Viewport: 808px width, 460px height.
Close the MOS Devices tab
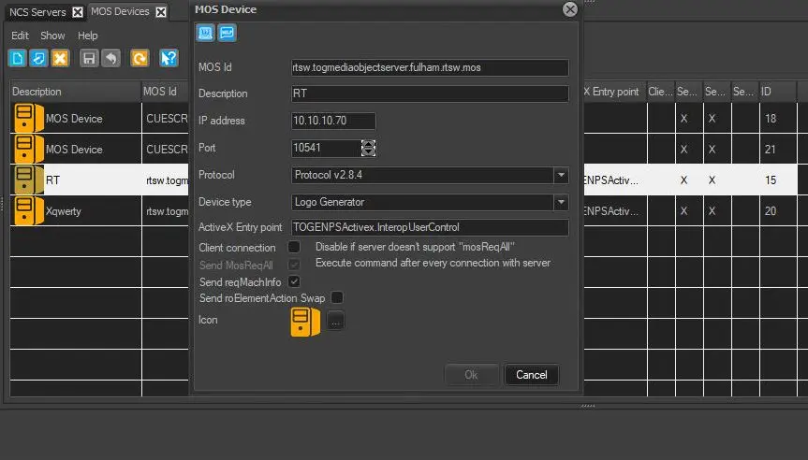(161, 12)
